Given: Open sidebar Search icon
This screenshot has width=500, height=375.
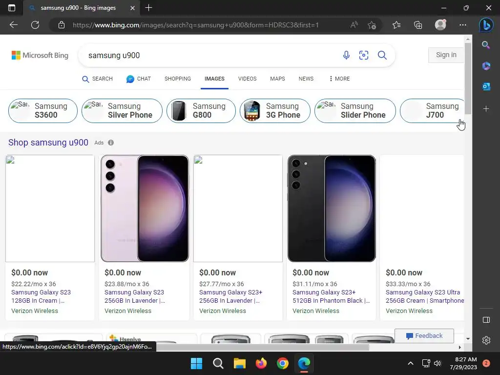Looking at the screenshot, I should (x=486, y=44).
